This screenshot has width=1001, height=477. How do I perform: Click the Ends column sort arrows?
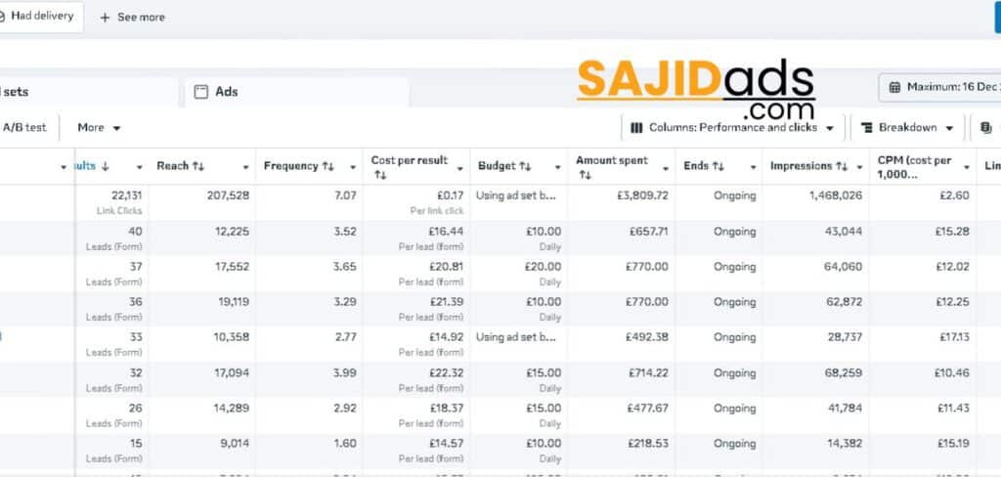click(718, 166)
